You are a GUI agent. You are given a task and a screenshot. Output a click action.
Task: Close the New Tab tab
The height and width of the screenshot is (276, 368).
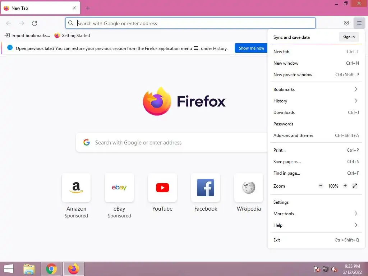(x=74, y=8)
